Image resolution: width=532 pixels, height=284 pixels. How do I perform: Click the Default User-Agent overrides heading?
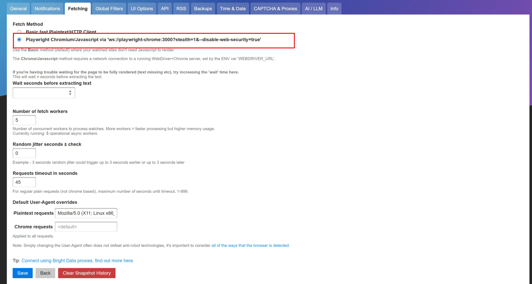(x=45, y=202)
